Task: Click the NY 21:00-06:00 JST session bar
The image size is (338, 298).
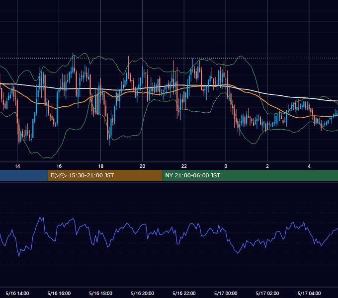Action: point(250,175)
